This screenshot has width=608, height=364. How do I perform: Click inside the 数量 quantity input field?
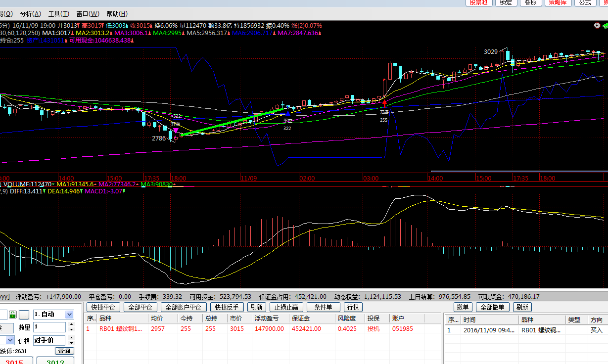(49, 327)
